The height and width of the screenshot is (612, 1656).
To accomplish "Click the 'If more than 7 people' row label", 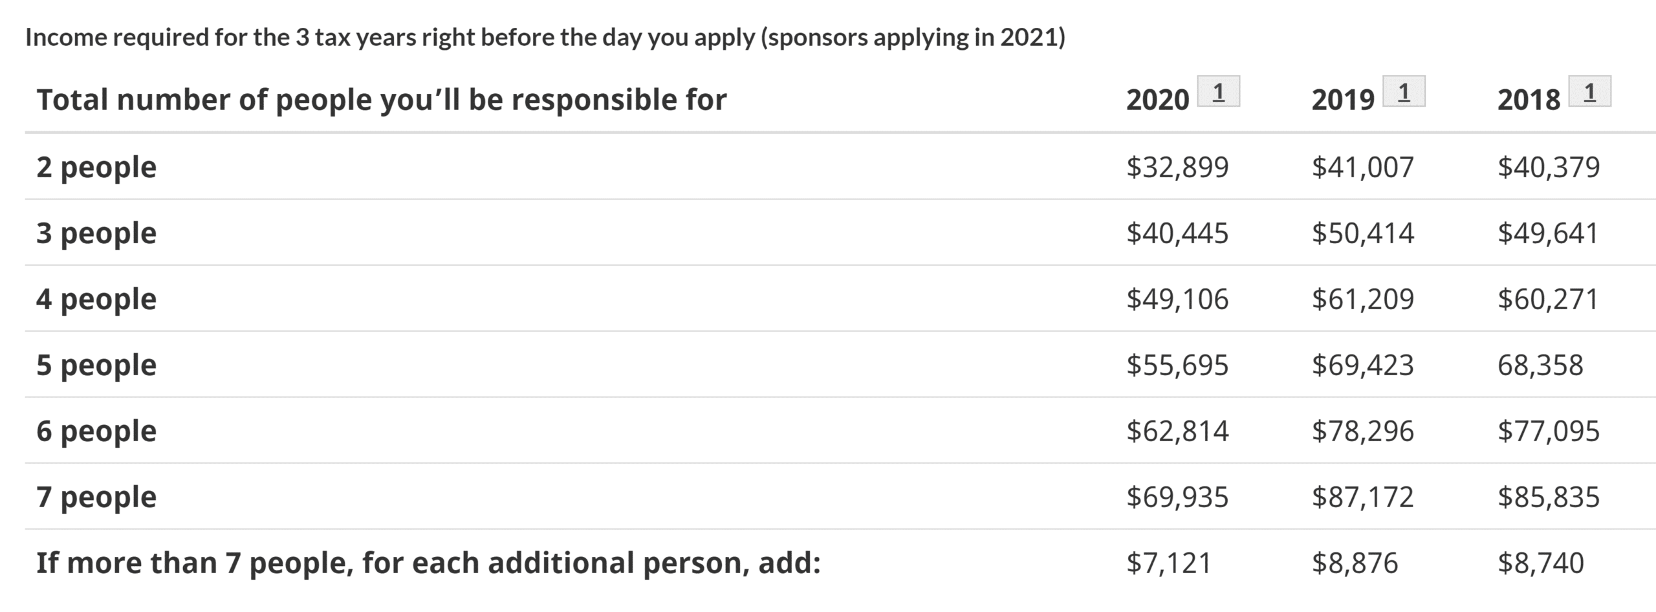I will click(x=428, y=563).
